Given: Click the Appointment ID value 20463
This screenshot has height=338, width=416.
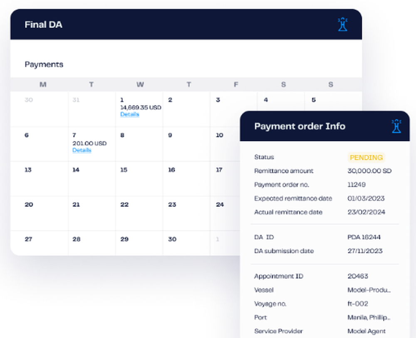Looking at the screenshot, I should click(358, 276).
